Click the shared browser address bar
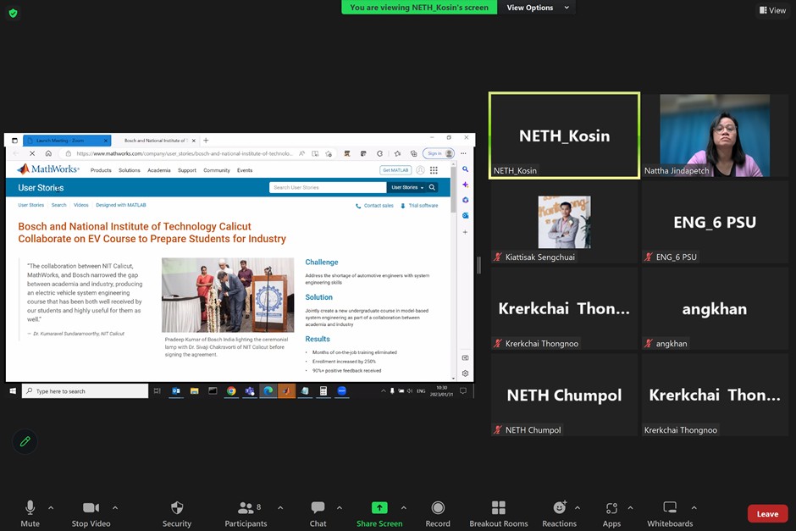Image resolution: width=796 pixels, height=531 pixels. (x=185, y=153)
